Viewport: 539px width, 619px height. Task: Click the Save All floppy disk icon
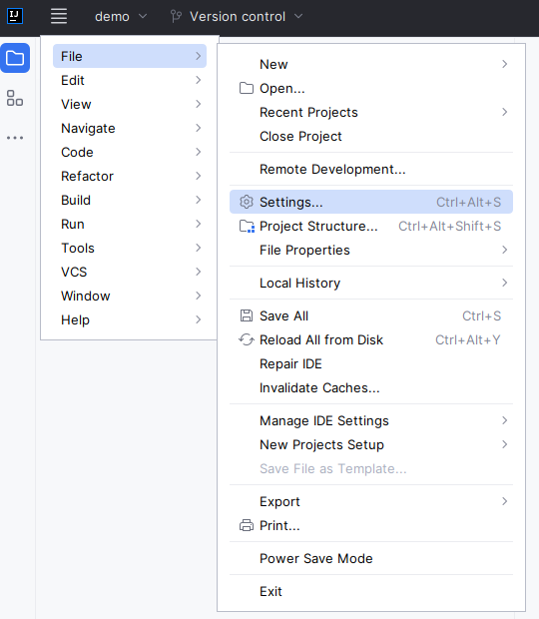[247, 315]
